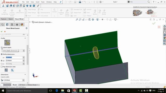The width and height of the screenshot is (166, 93).
Task: Open the ConfigurationManager tab icon
Action: [12, 25]
